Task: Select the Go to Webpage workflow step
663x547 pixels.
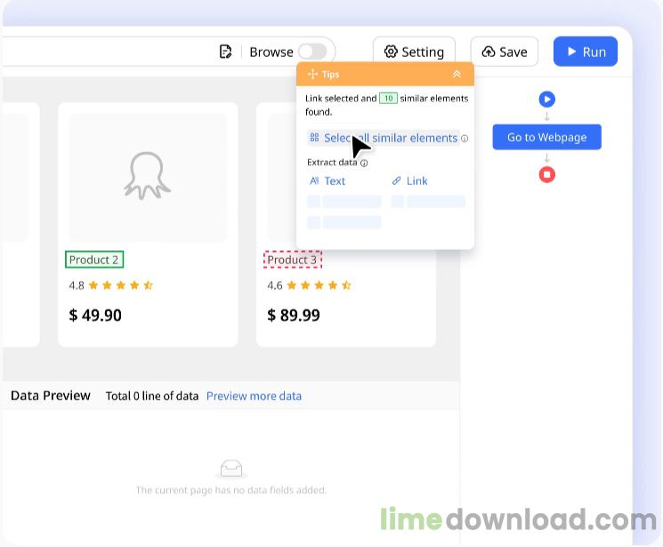Action: pos(546,137)
